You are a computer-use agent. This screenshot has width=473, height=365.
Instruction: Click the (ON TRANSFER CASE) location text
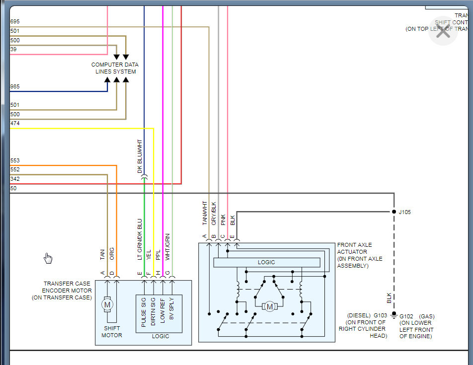coord(62,297)
